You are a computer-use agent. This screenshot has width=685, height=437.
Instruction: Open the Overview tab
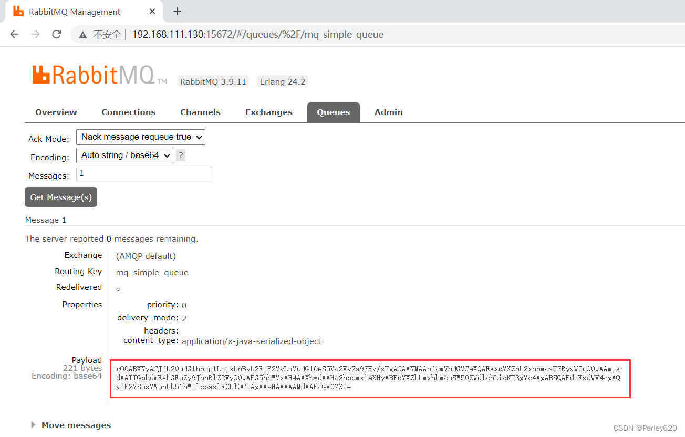[x=56, y=112]
